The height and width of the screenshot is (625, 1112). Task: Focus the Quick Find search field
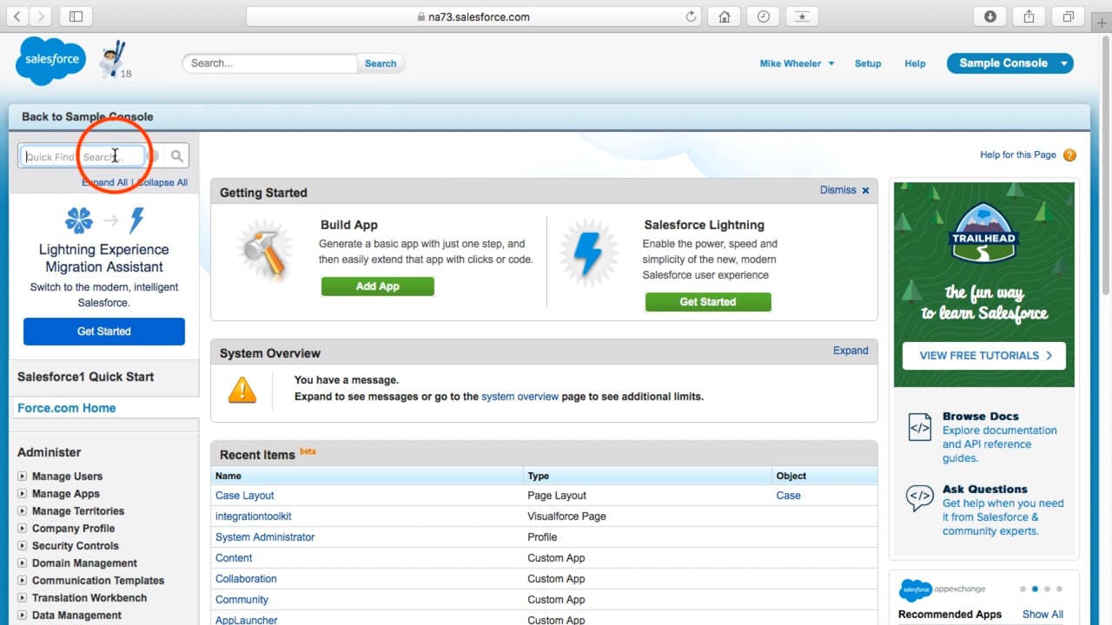click(x=82, y=157)
